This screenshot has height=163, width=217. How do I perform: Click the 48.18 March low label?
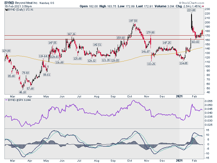click(23, 92)
